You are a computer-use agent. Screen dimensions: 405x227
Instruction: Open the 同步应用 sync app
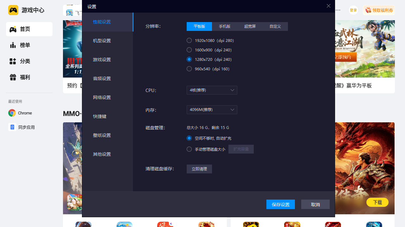coord(22,127)
